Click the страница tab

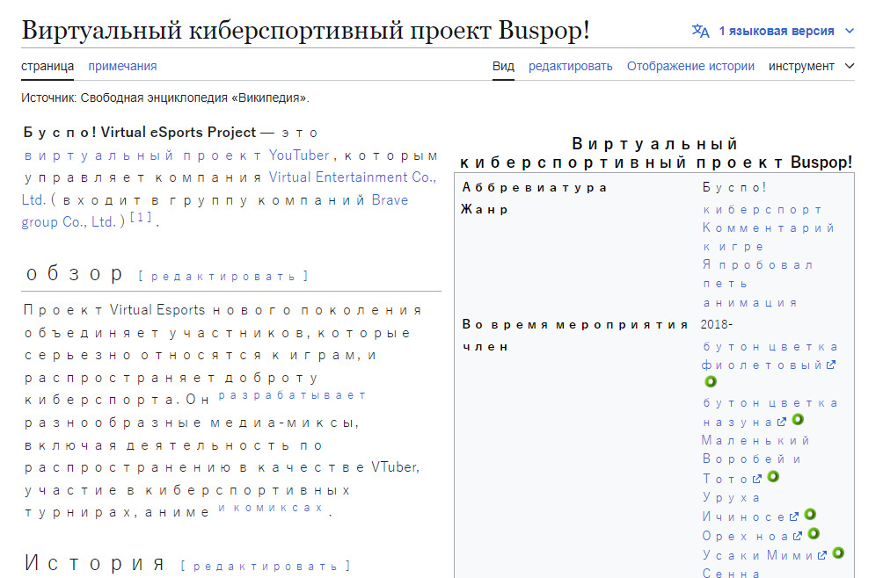(47, 66)
